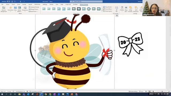Viewport: 171px width, 96px height.
Task: Apply the first picture style thumbnail
Action: pyautogui.click(x=44, y=9)
